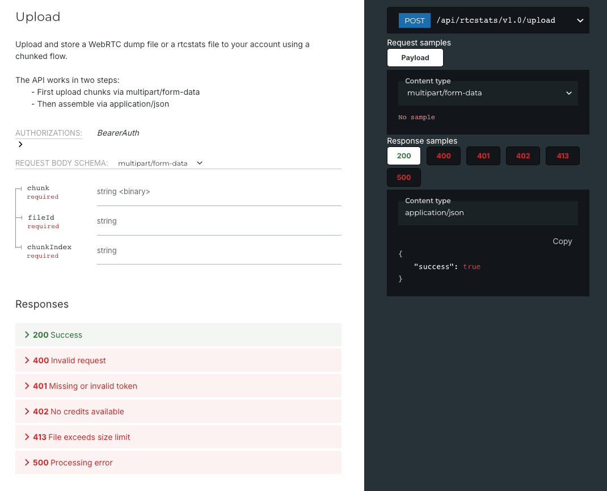607x491 pixels.
Task: Click the AUTHORIZATIONS underlined label
Action: pos(48,133)
